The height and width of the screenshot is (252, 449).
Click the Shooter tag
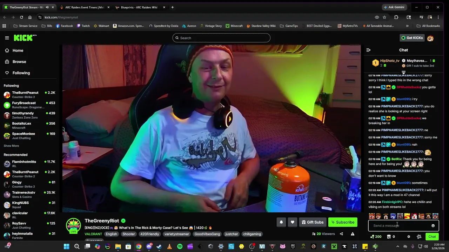tap(128, 234)
